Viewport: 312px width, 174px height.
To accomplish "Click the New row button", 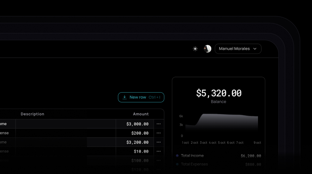I will (x=141, y=97).
